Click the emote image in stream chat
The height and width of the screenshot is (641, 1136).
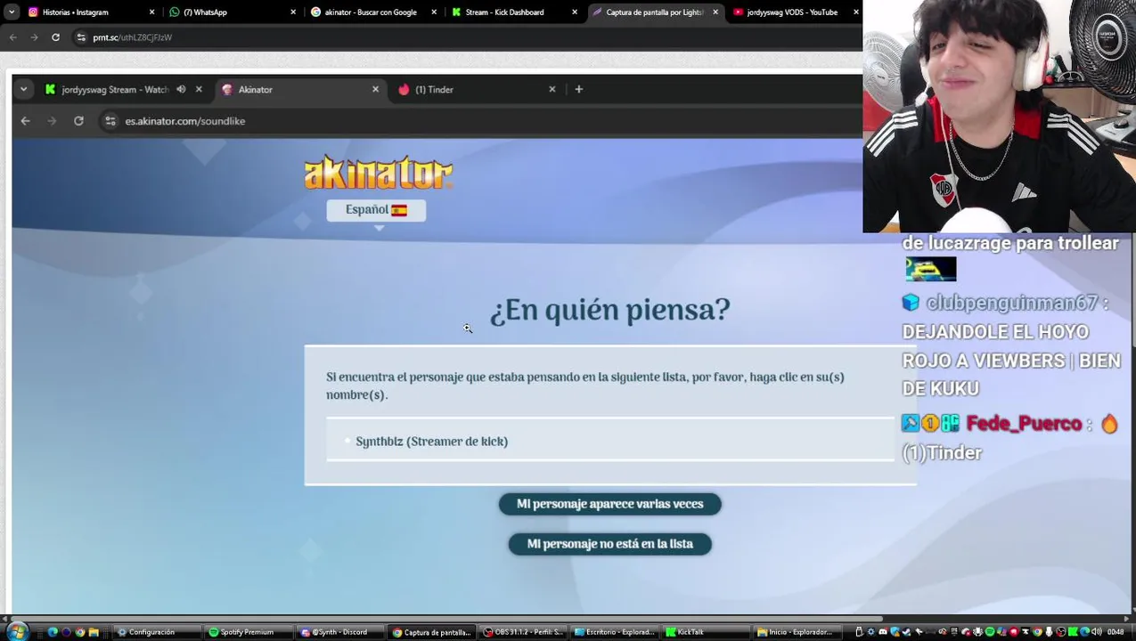click(930, 269)
